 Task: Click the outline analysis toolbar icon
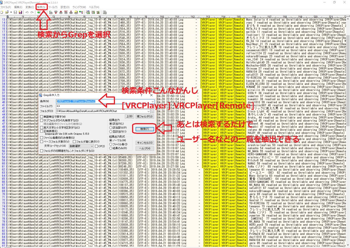pos(81,12)
